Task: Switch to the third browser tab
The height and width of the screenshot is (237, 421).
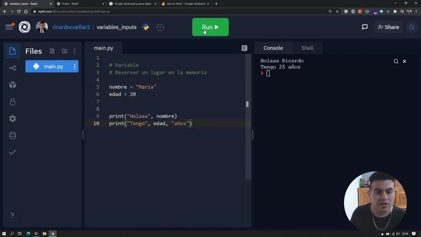Action: pos(132,4)
